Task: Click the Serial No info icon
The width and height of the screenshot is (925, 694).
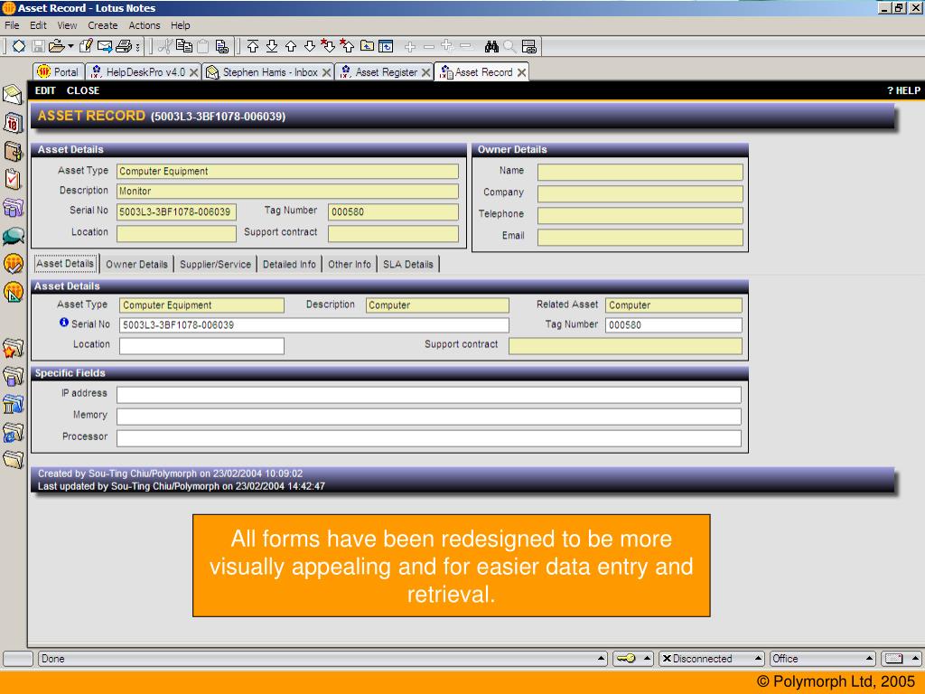Action: coord(64,323)
